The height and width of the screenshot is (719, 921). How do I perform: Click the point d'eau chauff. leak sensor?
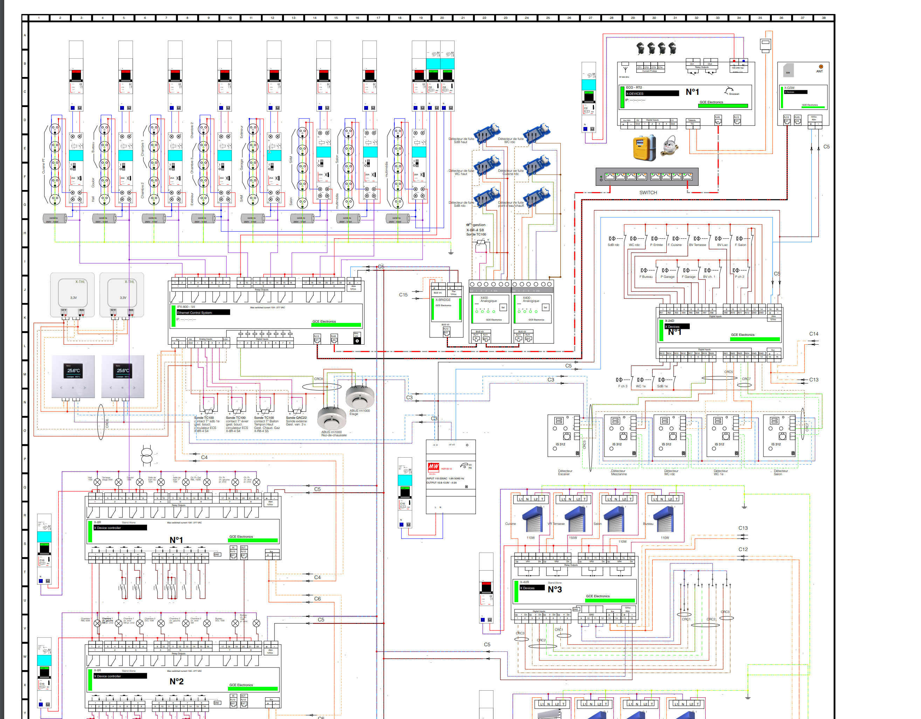point(537,197)
